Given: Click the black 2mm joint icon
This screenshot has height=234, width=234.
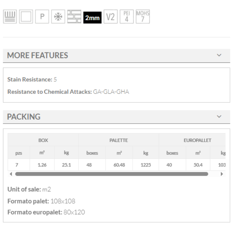Looking at the screenshot, I should tap(92, 17).
